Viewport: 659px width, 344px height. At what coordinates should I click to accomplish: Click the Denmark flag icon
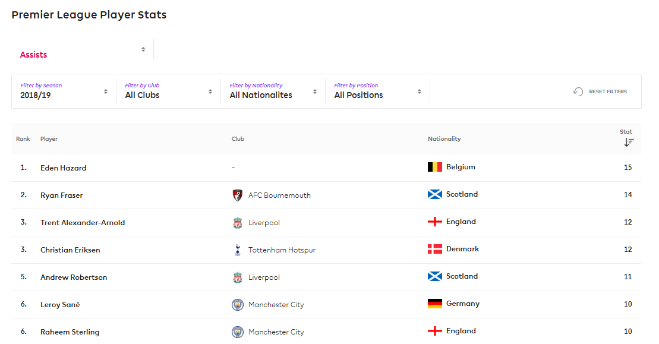click(x=435, y=249)
